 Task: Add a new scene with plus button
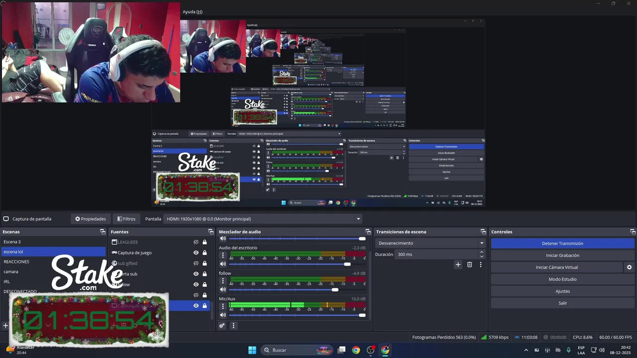tap(5, 326)
